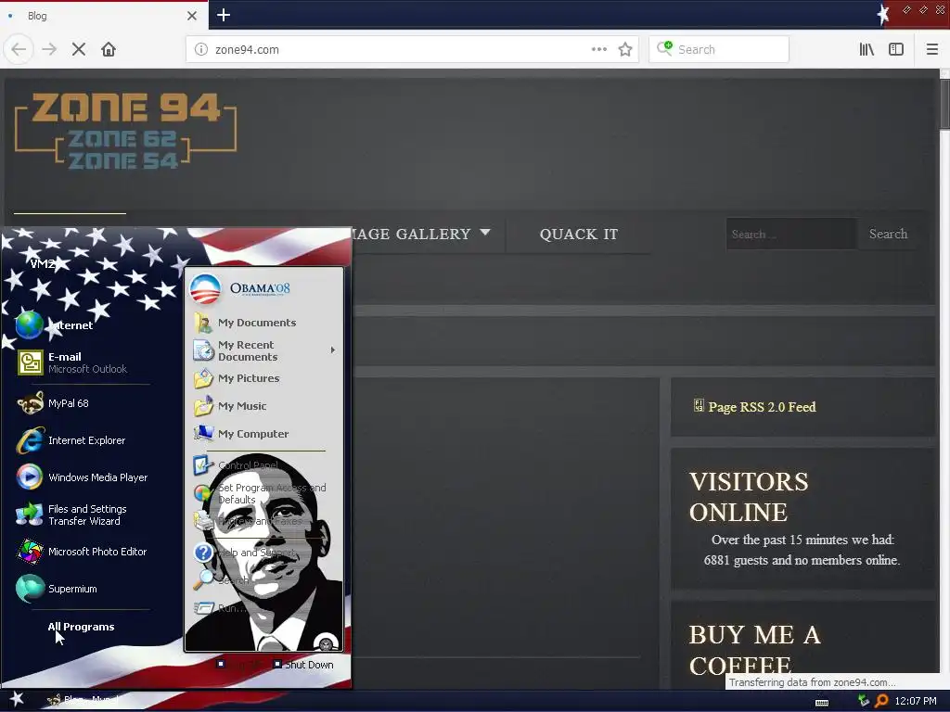Open the on-screen keyboard tray icon
This screenshot has width=950, height=712.
822,702
